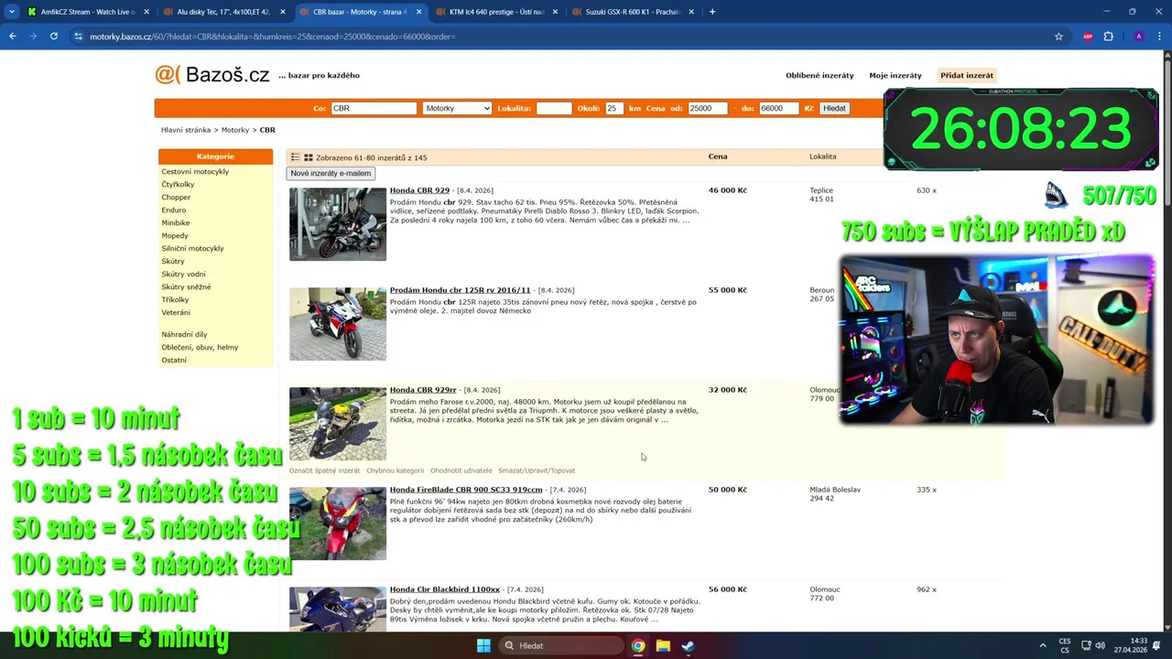Click the Cena do field 66000
The height and width of the screenshot is (659, 1172).
[778, 108]
